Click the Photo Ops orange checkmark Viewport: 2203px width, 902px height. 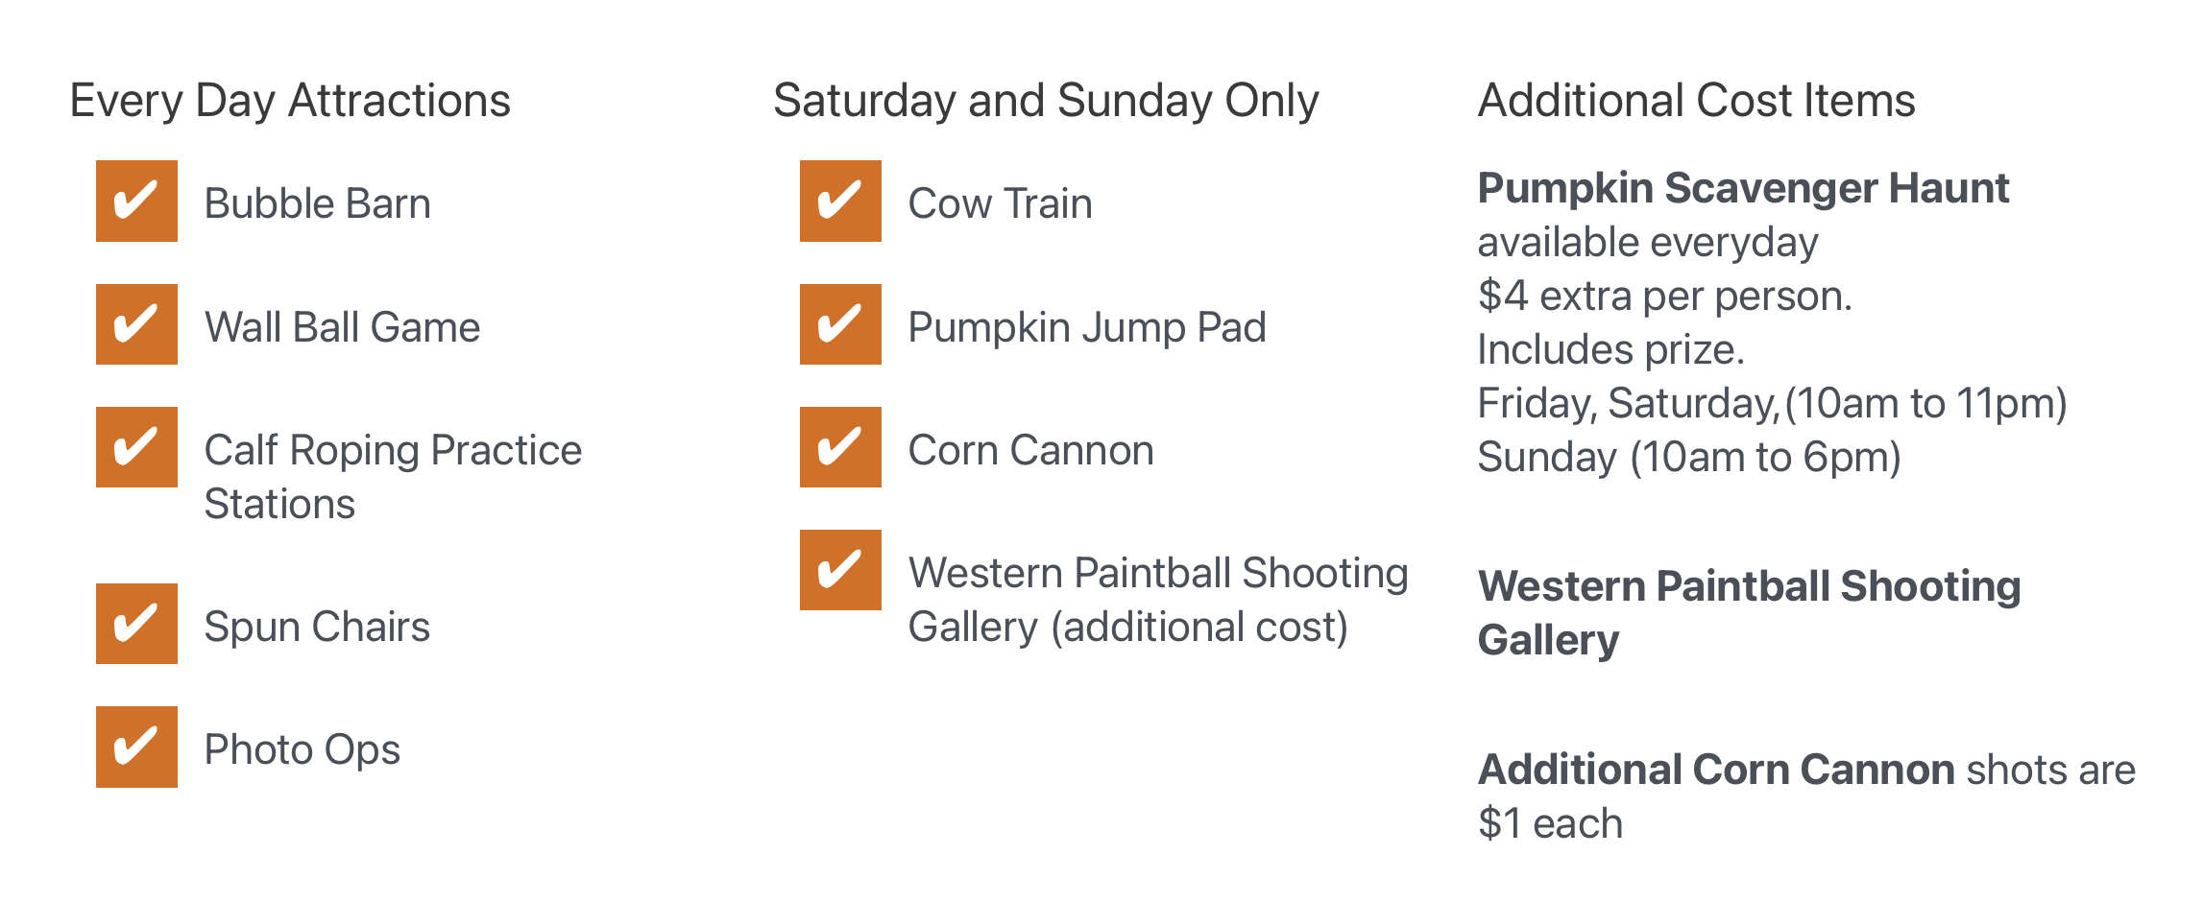click(136, 747)
